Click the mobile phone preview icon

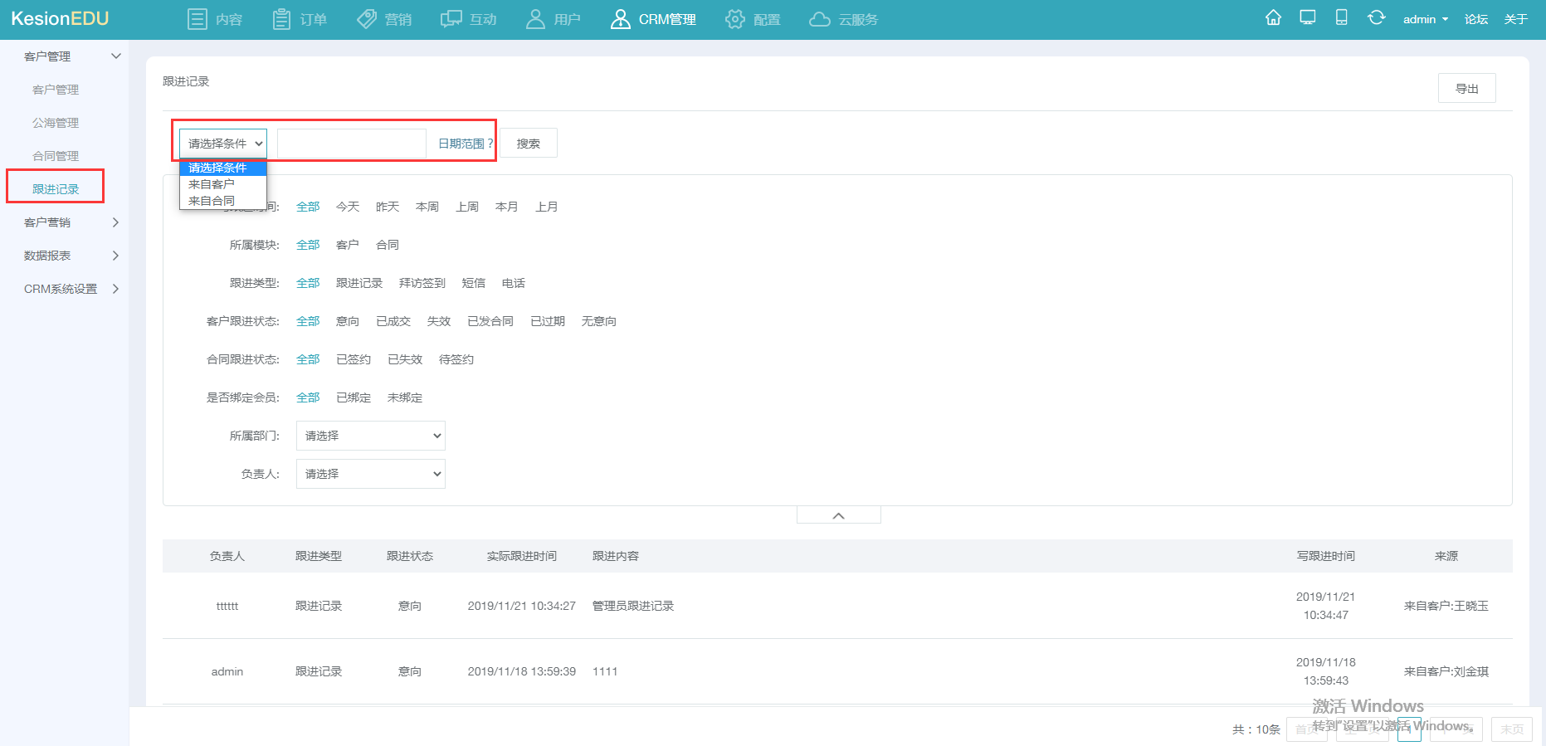1341,17
